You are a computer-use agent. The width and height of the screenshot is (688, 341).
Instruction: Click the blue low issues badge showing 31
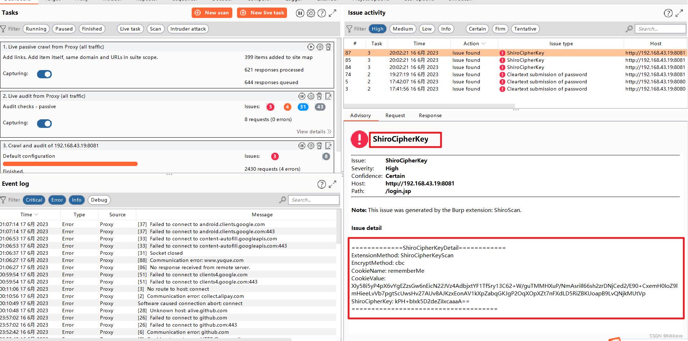click(x=303, y=107)
